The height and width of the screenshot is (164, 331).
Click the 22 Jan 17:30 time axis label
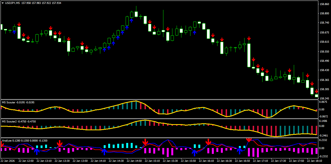coord(279,161)
